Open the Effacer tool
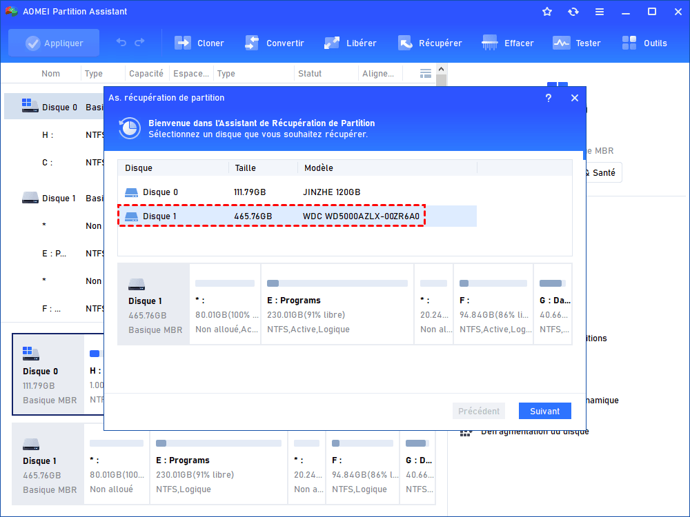690x517 pixels. [507, 43]
